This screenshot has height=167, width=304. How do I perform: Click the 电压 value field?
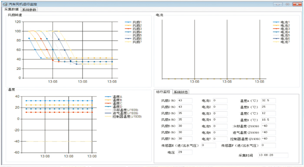point(185,152)
